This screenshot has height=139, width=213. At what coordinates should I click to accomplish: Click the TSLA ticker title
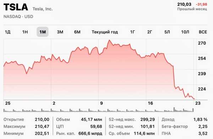point(16,7)
